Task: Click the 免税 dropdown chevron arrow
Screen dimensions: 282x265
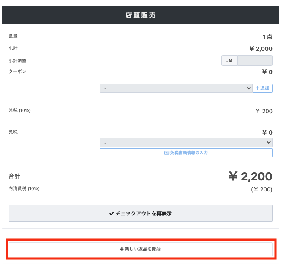Action: [x=269, y=142]
